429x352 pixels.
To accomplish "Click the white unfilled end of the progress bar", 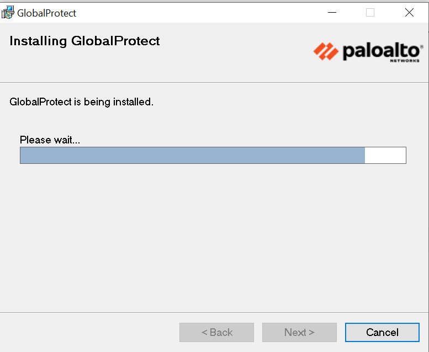I will [x=385, y=156].
